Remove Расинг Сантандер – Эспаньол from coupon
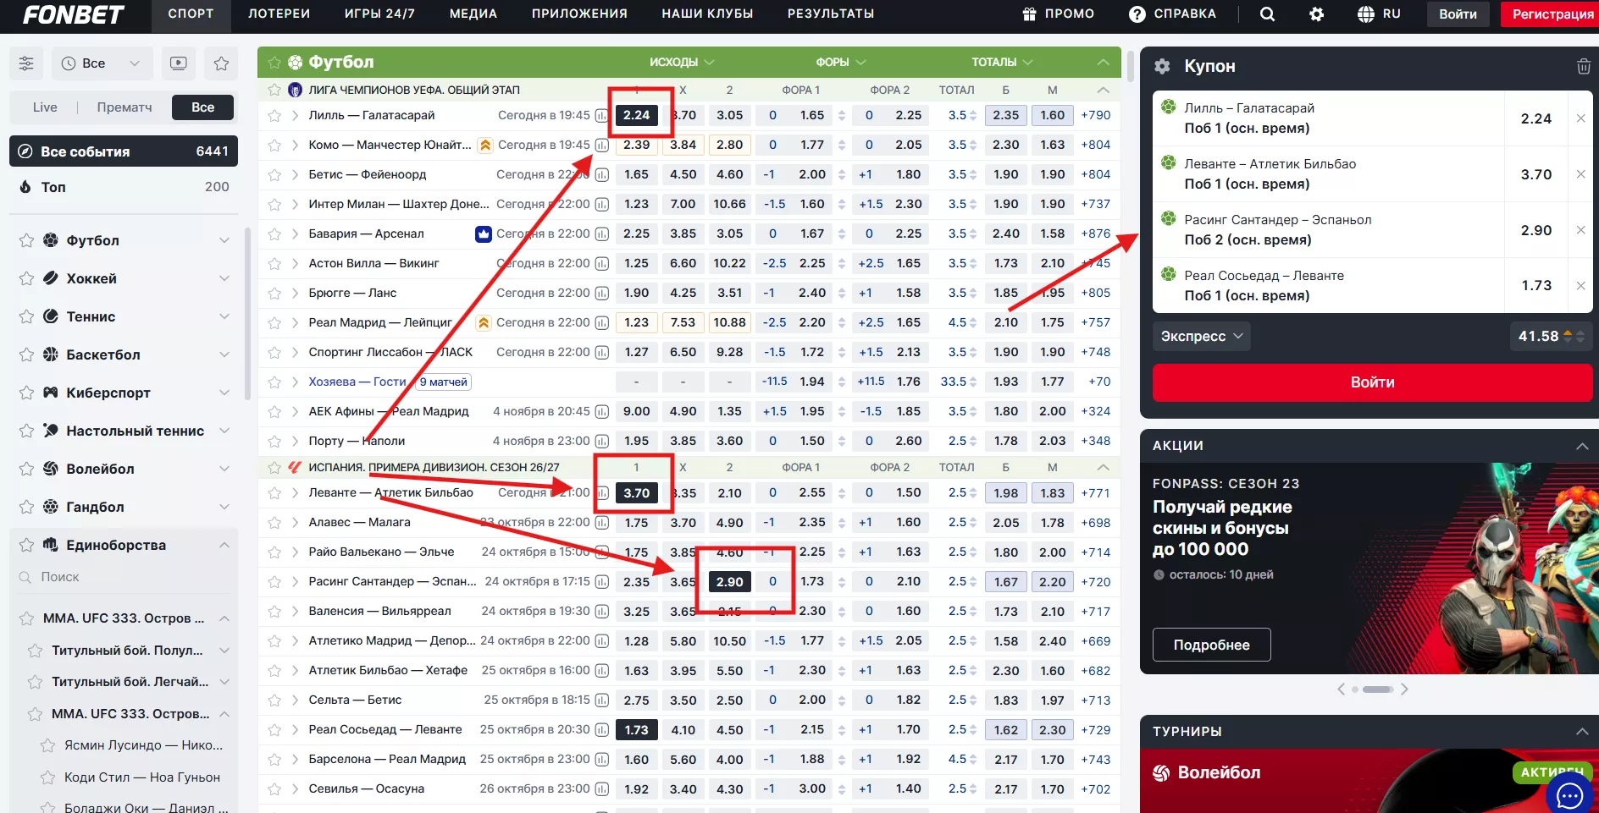 1580,230
